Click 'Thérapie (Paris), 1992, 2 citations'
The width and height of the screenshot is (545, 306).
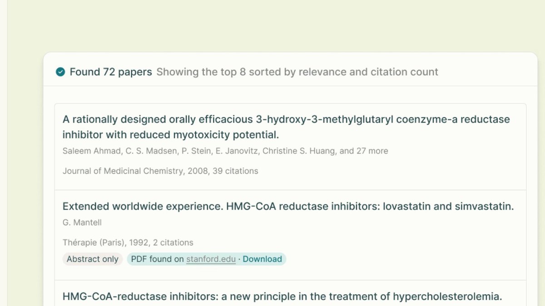(128, 243)
